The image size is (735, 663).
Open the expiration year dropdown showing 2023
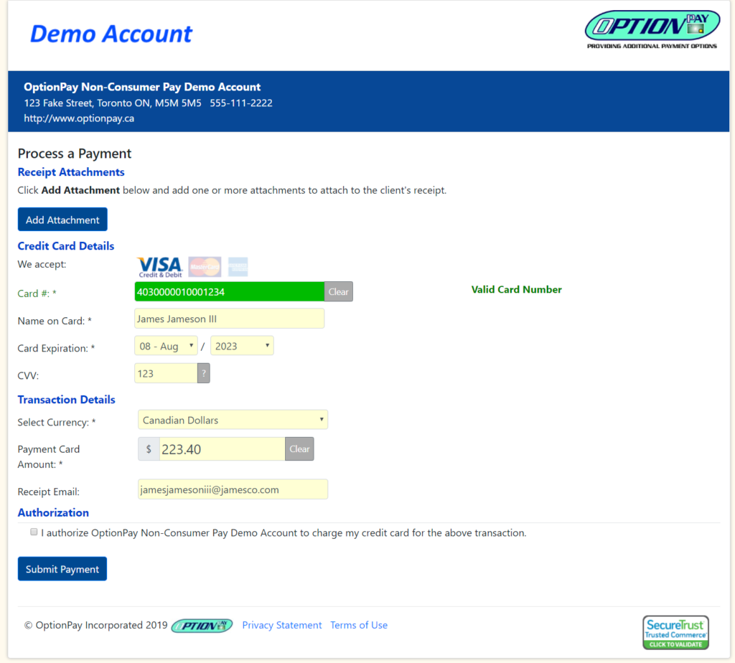click(242, 346)
